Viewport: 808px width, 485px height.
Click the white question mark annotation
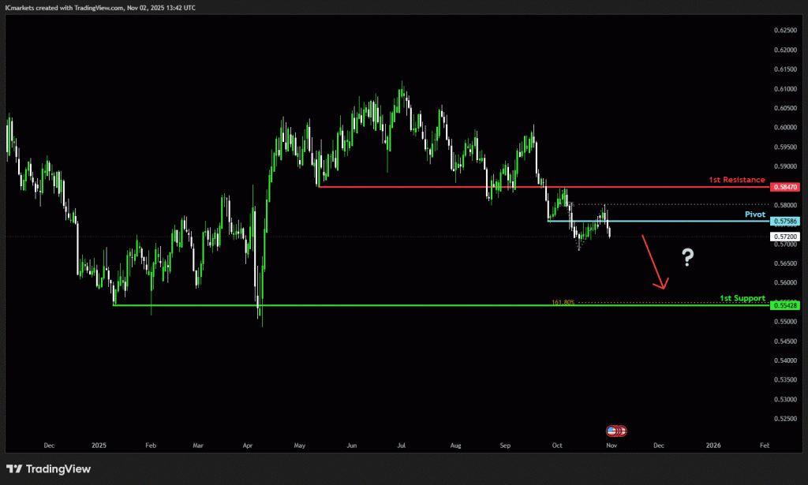688,256
